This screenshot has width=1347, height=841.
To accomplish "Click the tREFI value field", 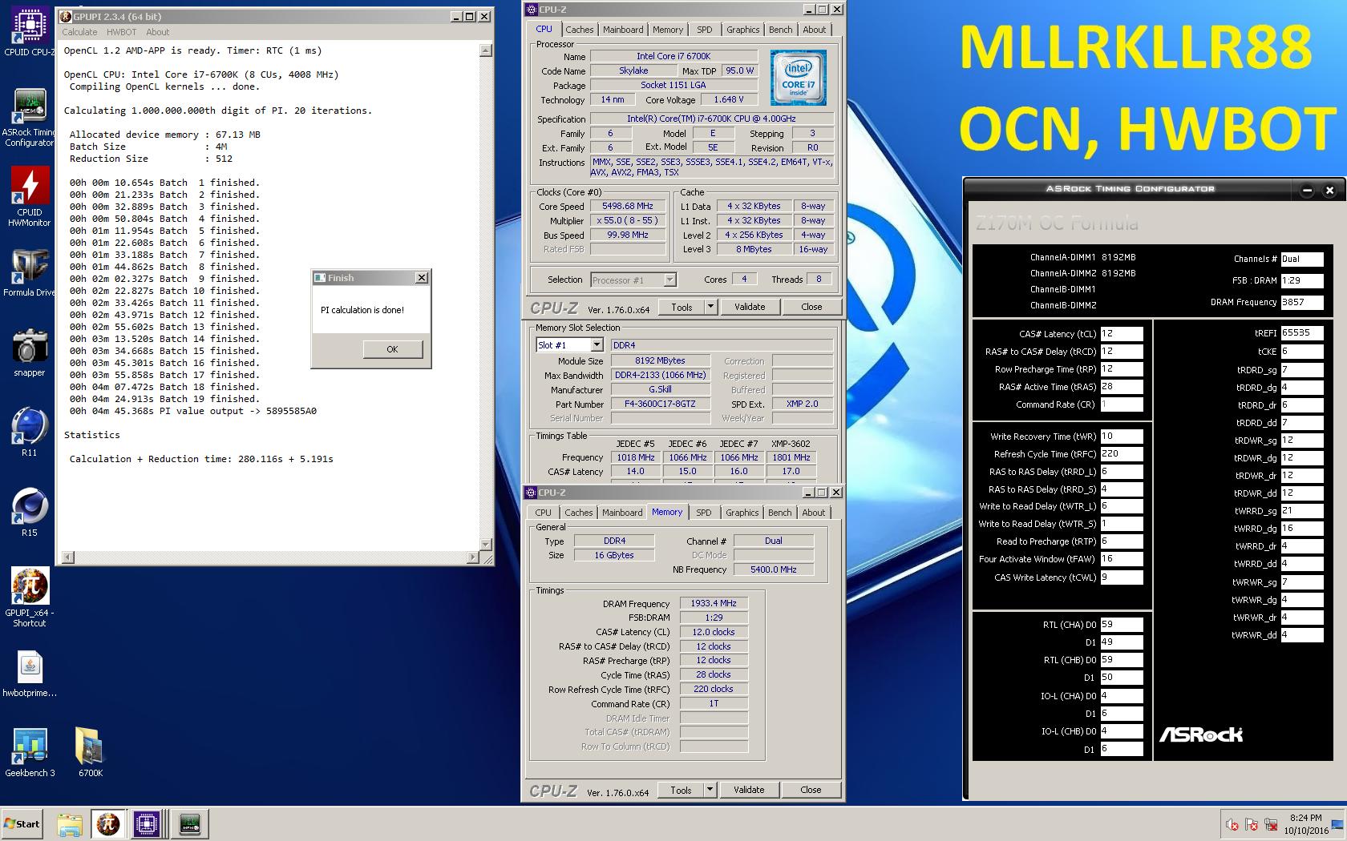I will [1302, 332].
